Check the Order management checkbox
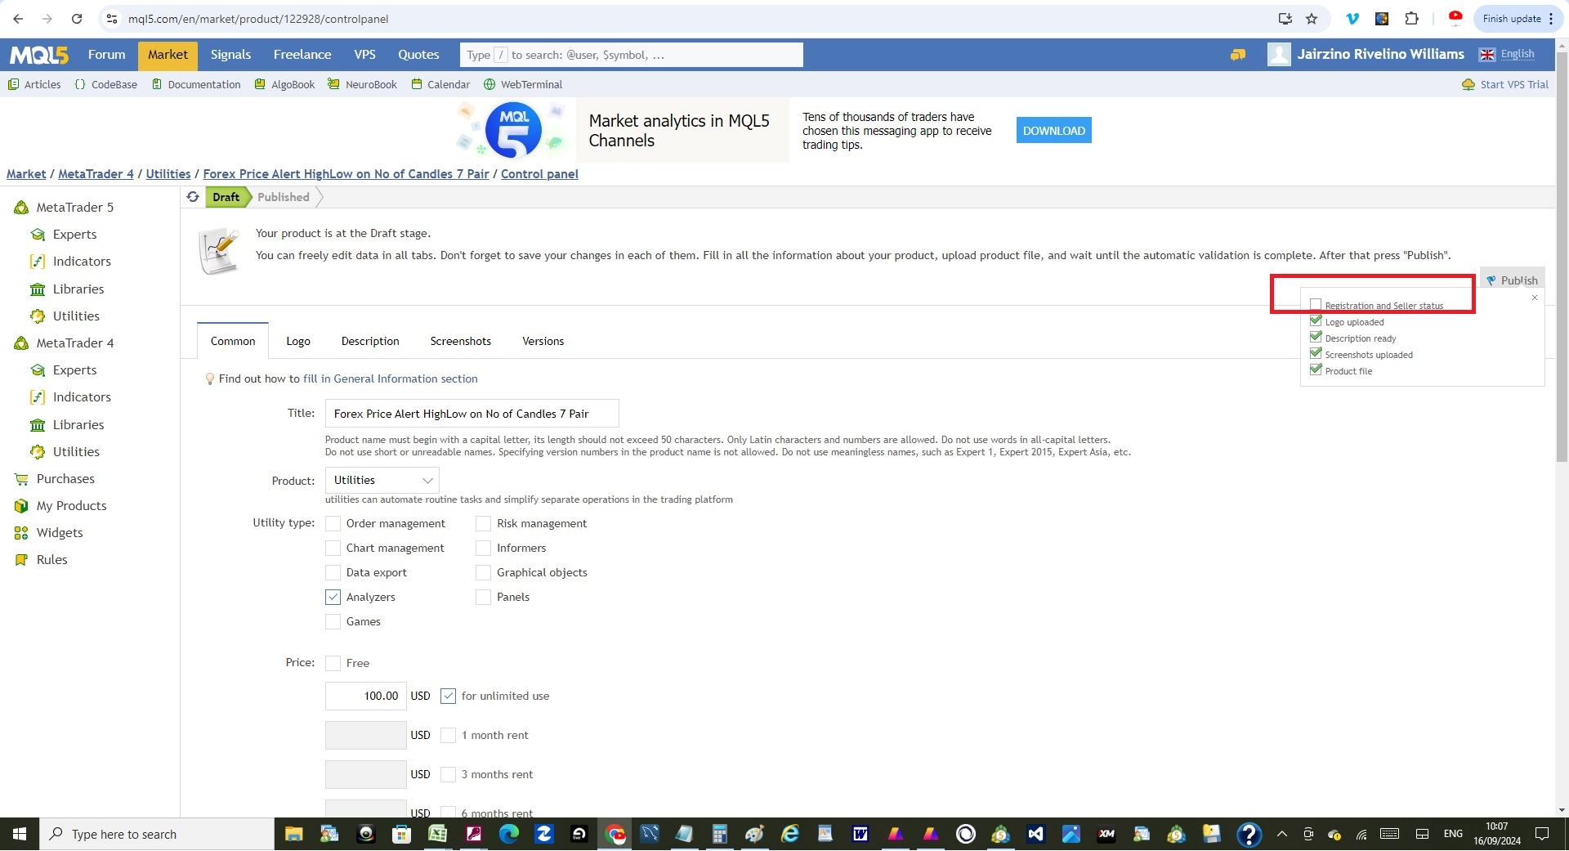Image resolution: width=1569 pixels, height=851 pixels. coord(333,523)
